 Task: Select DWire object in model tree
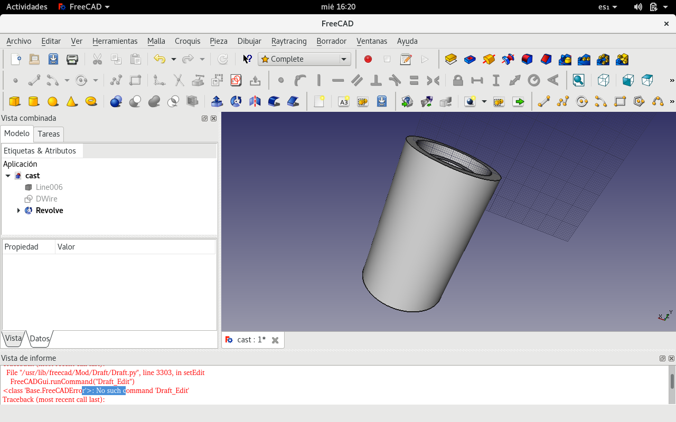(x=46, y=199)
